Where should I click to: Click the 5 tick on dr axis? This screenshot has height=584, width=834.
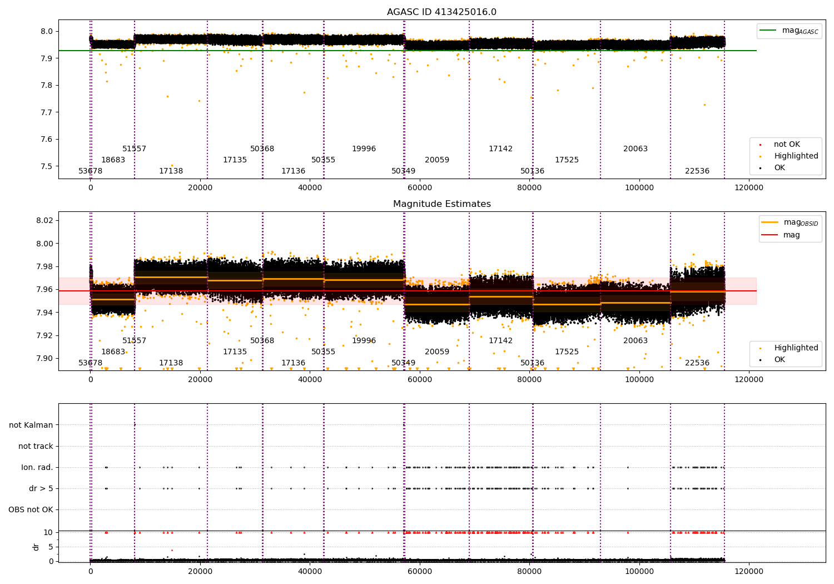[x=51, y=547]
